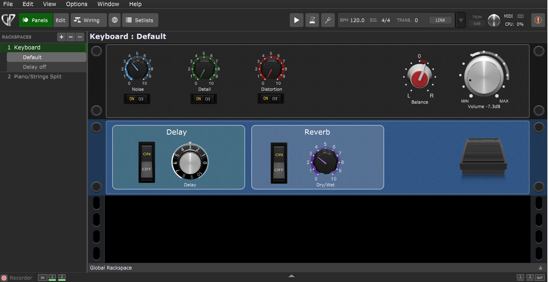Click the Reverb Dry/Wet knob
This screenshot has height=282, width=549.
click(325, 160)
